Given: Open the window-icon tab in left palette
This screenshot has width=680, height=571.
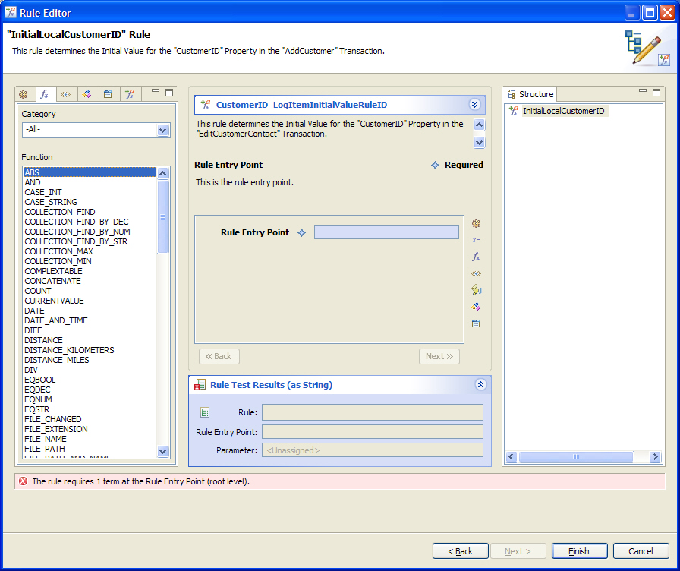Looking at the screenshot, I should coord(108,94).
